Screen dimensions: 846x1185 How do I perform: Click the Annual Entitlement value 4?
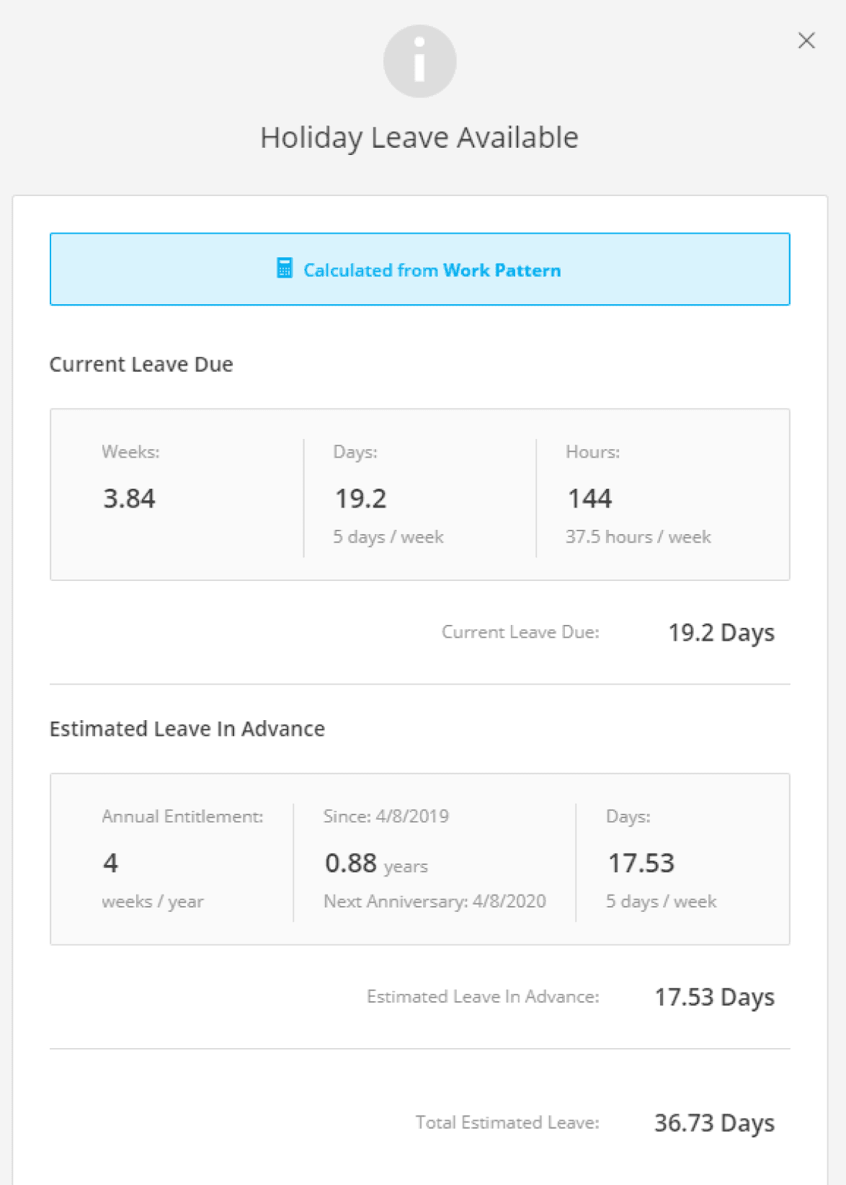coord(110,863)
